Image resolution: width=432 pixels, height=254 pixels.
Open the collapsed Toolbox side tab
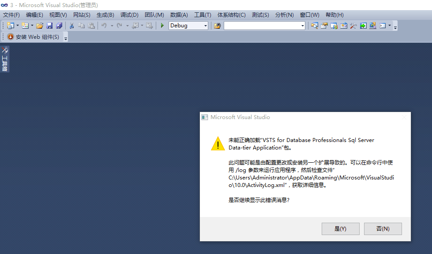coord(5,59)
